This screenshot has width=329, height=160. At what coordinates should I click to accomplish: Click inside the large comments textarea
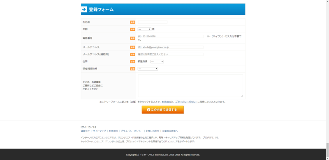(x=190, y=86)
